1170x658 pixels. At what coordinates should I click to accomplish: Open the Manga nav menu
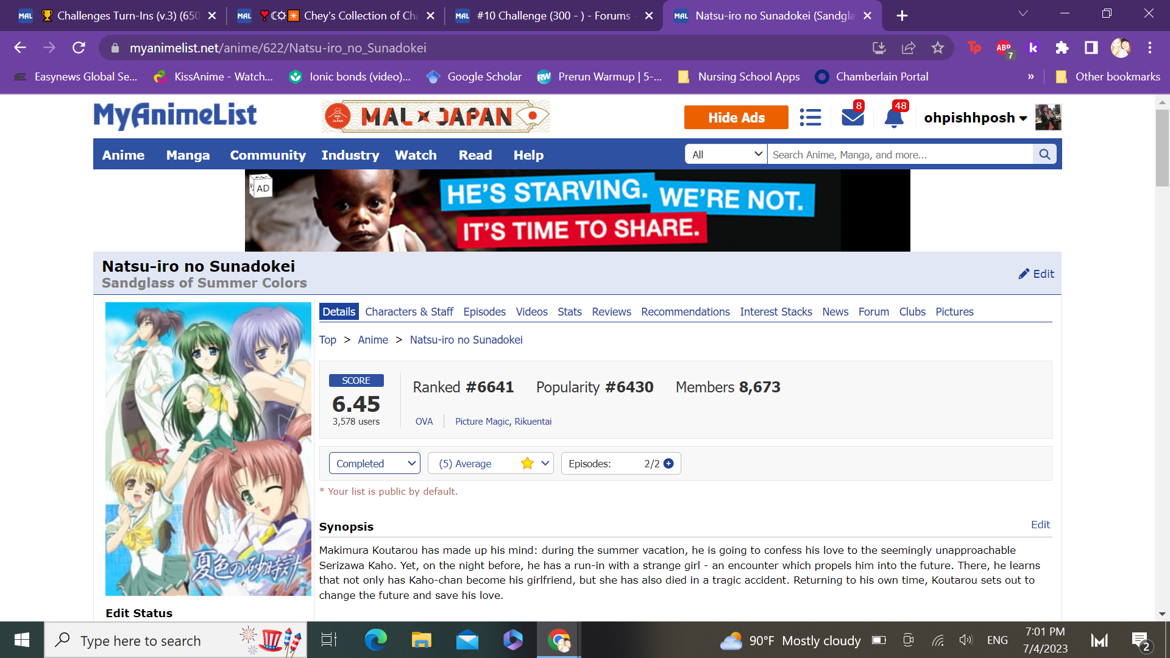click(x=188, y=155)
